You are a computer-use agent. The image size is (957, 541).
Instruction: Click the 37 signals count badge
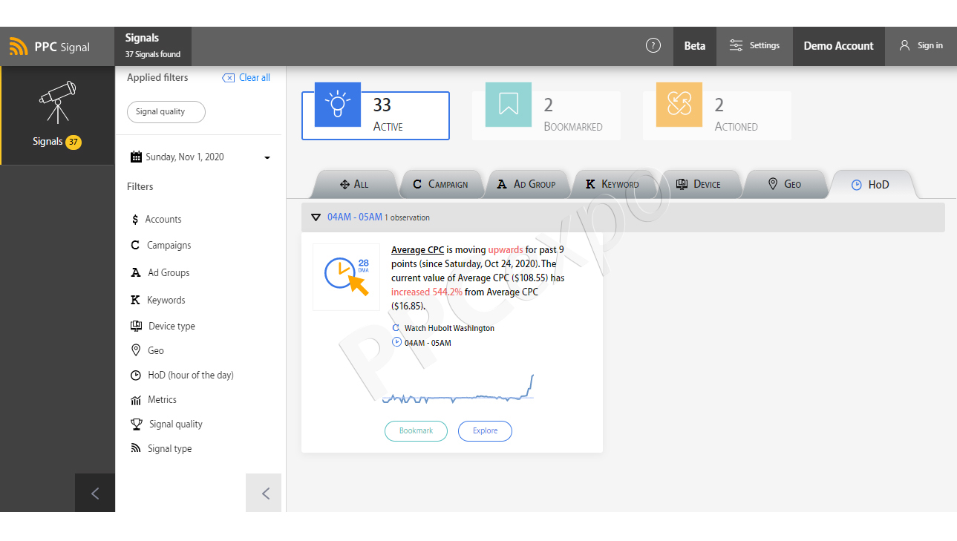tap(74, 142)
